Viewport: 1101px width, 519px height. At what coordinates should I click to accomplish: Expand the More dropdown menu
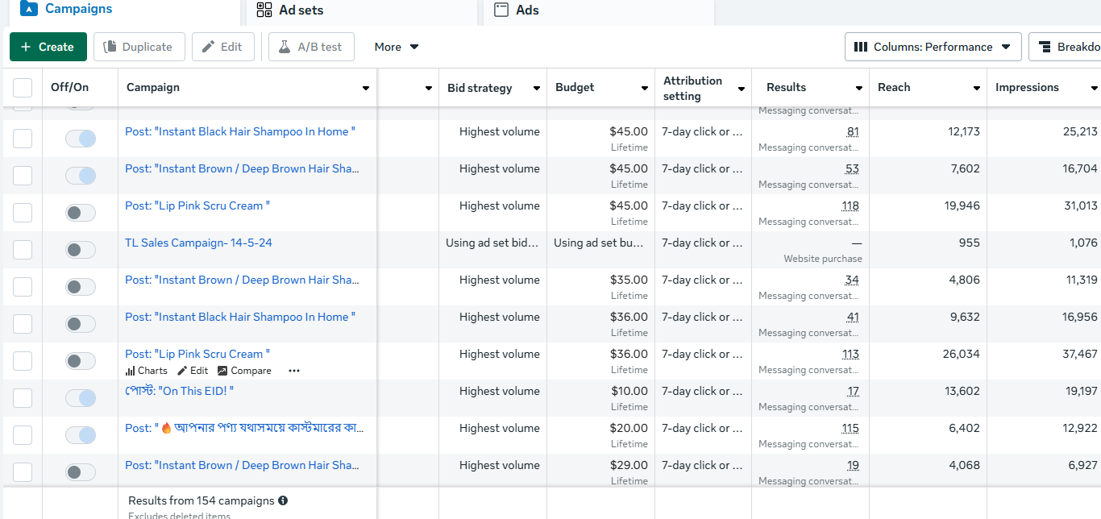tap(397, 47)
